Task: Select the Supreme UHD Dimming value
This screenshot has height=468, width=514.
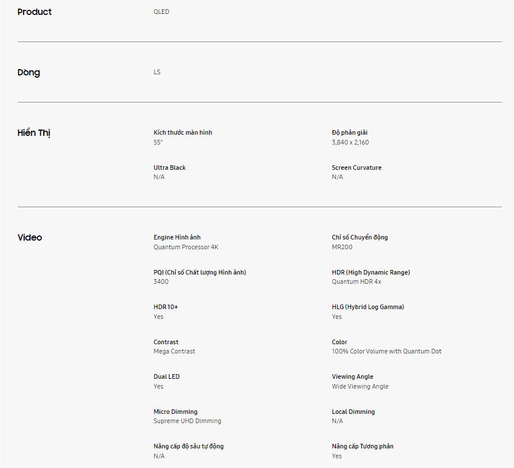Action: [x=187, y=421]
